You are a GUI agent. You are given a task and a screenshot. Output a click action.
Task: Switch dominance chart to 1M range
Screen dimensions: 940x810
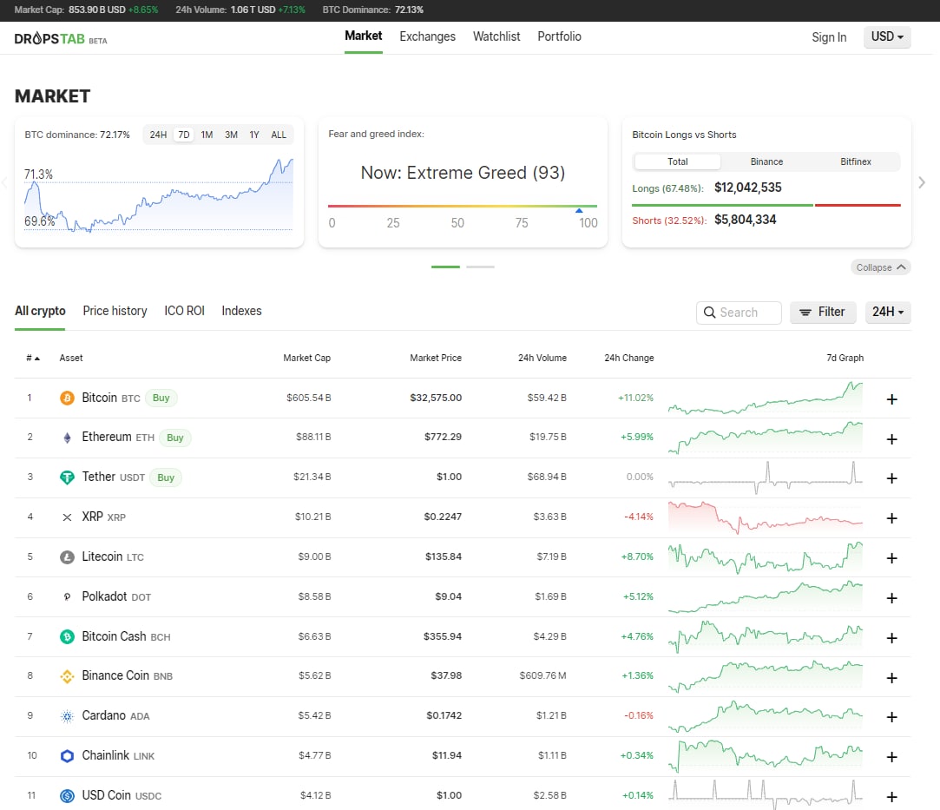207,135
